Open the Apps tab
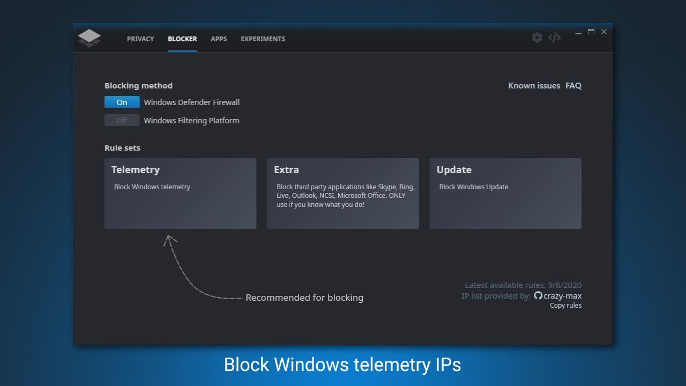The image size is (686, 386). (x=219, y=39)
